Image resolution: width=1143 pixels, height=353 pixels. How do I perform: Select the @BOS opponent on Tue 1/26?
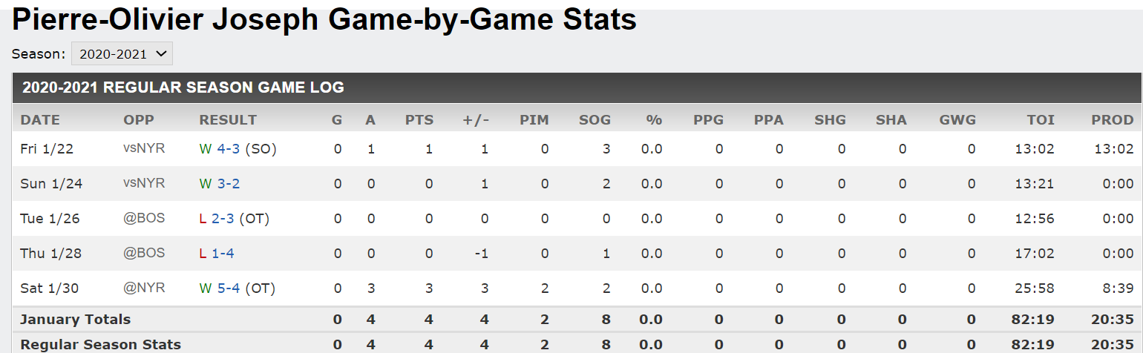click(144, 218)
